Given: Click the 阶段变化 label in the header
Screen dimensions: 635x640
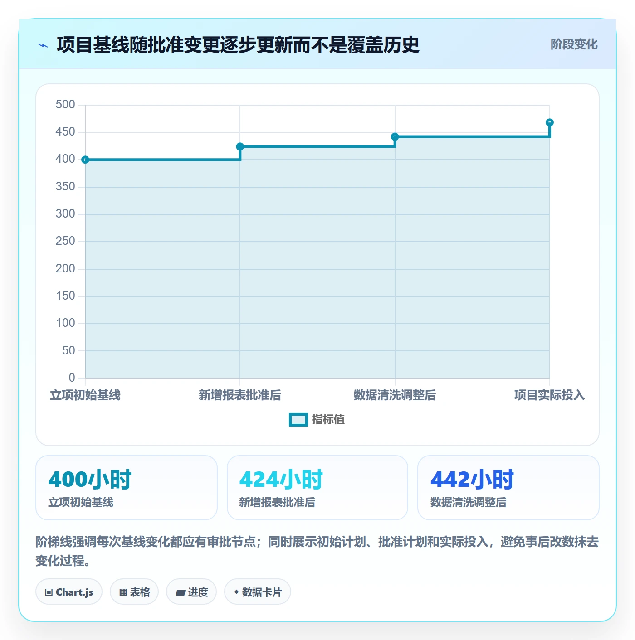Looking at the screenshot, I should pos(574,44).
